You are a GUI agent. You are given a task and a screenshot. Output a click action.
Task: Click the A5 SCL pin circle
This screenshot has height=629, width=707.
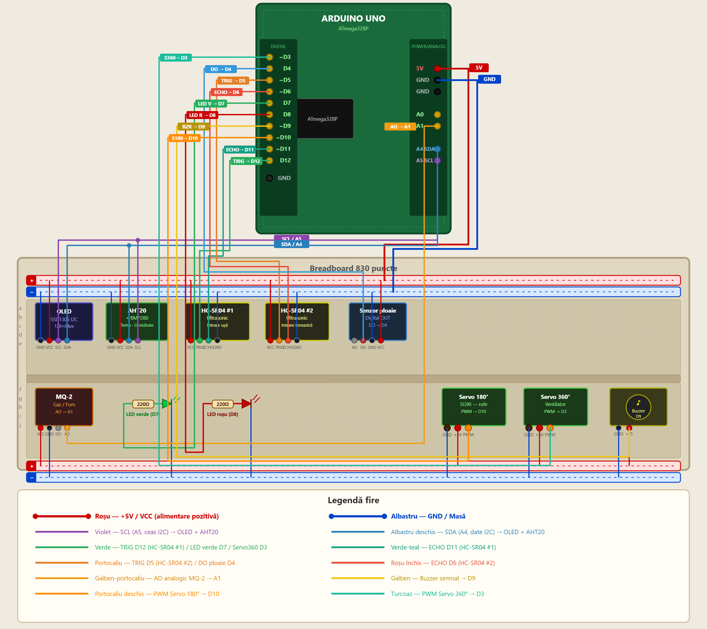437,161
